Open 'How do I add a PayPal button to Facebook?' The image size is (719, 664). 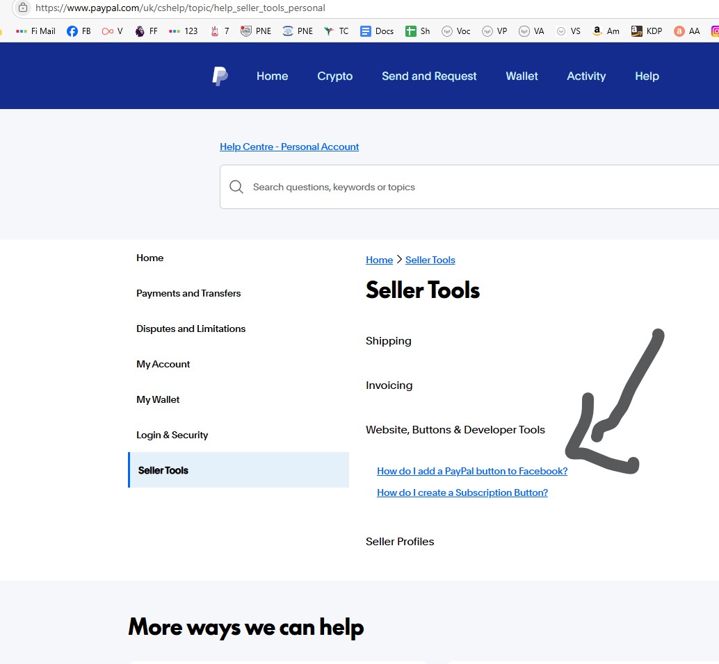pyautogui.click(x=472, y=471)
